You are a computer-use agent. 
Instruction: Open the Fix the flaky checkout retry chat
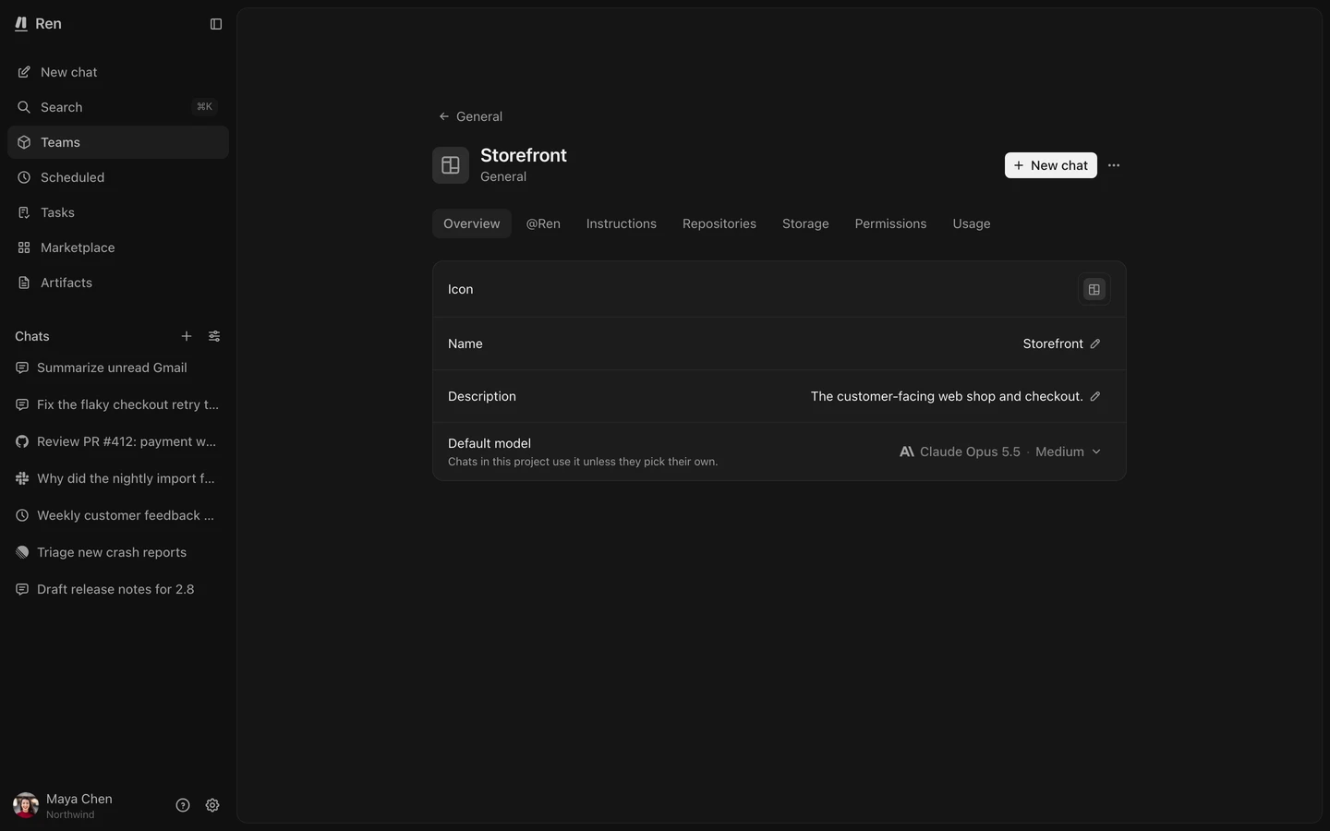pyautogui.click(x=118, y=404)
